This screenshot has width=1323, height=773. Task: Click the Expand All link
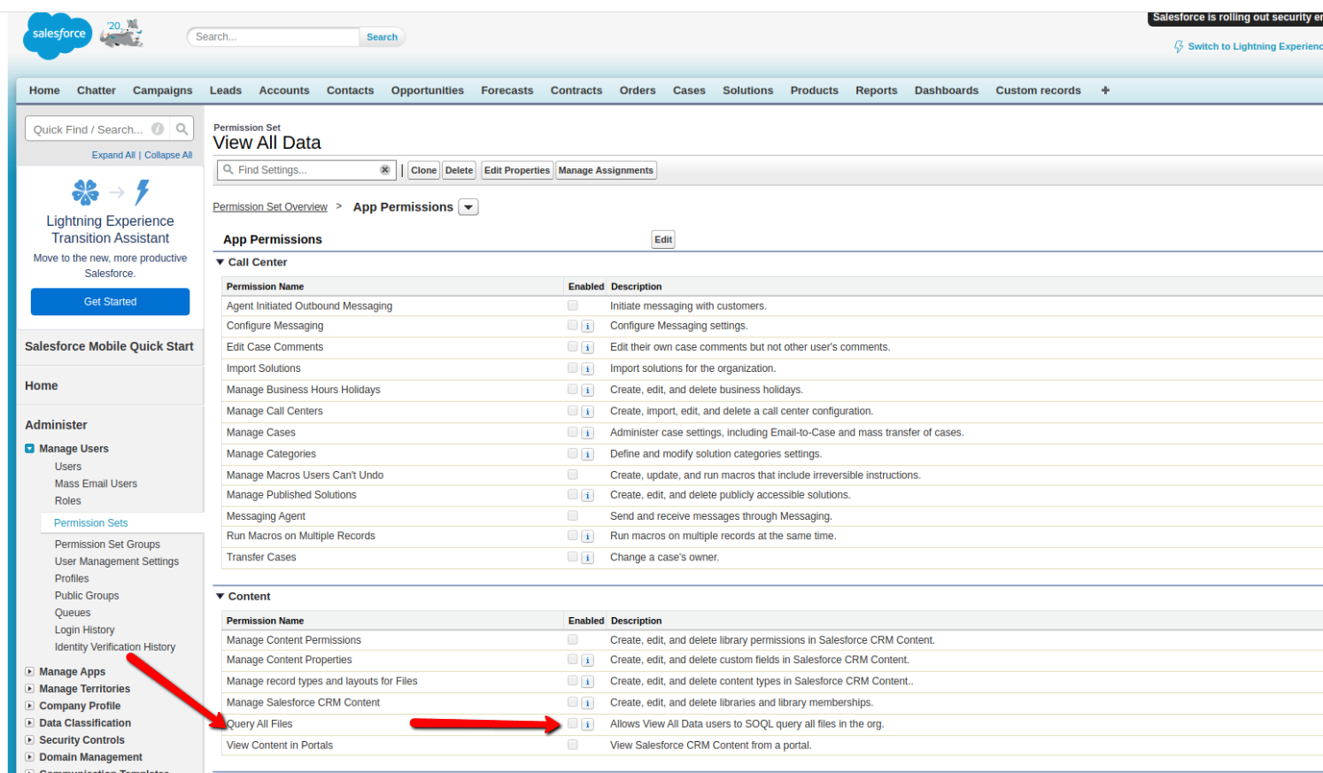coord(113,155)
